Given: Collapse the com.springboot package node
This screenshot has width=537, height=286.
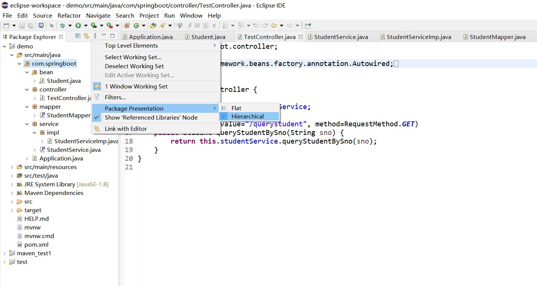Looking at the screenshot, I should tap(20, 64).
